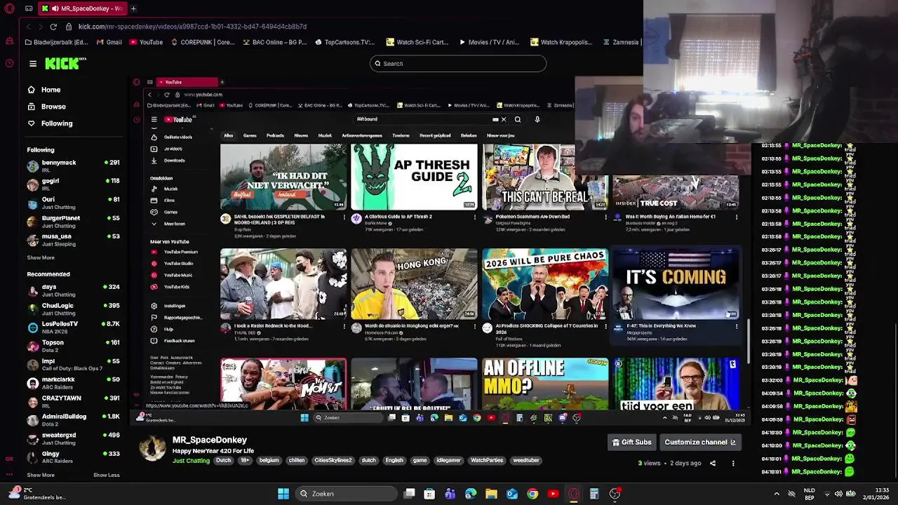Open the weather widget on the taskbar

tap(36, 494)
